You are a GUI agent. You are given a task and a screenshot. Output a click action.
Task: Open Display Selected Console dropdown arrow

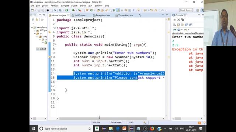182,30
